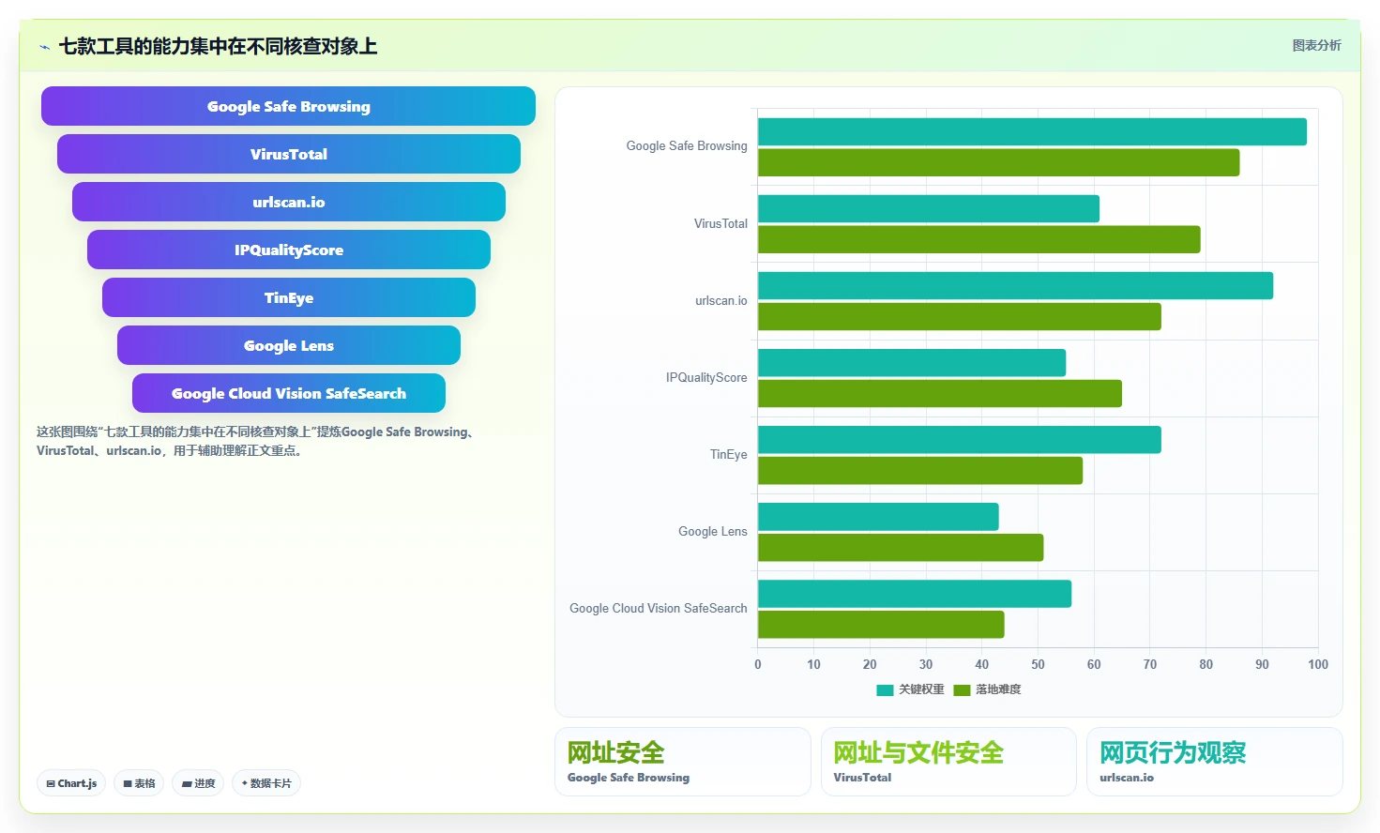Click the description paragraph below the funnel
This screenshot has height=833, width=1380.
coord(257,441)
